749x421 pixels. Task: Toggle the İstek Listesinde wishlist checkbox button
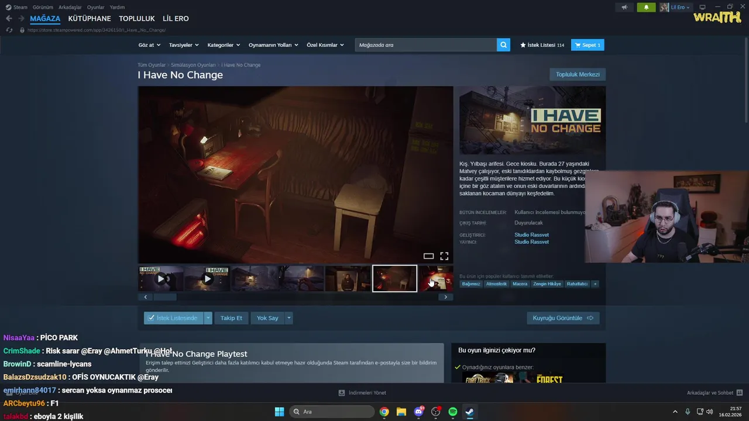coord(173,318)
